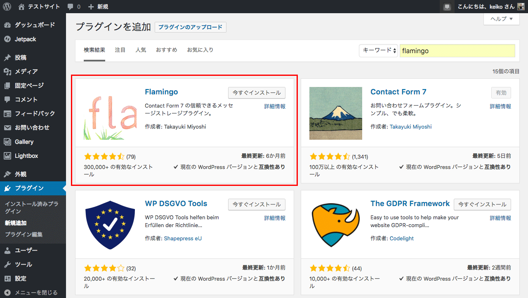The height and width of the screenshot is (298, 528).
Task: Click the ツール wrench icon
Action: [7, 264]
